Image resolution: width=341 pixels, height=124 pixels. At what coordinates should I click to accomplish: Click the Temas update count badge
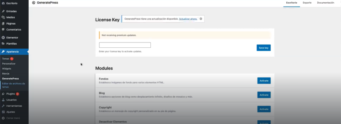[12, 59]
